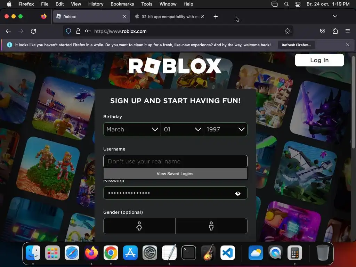Expand the list all tabs chevron

(335, 16)
